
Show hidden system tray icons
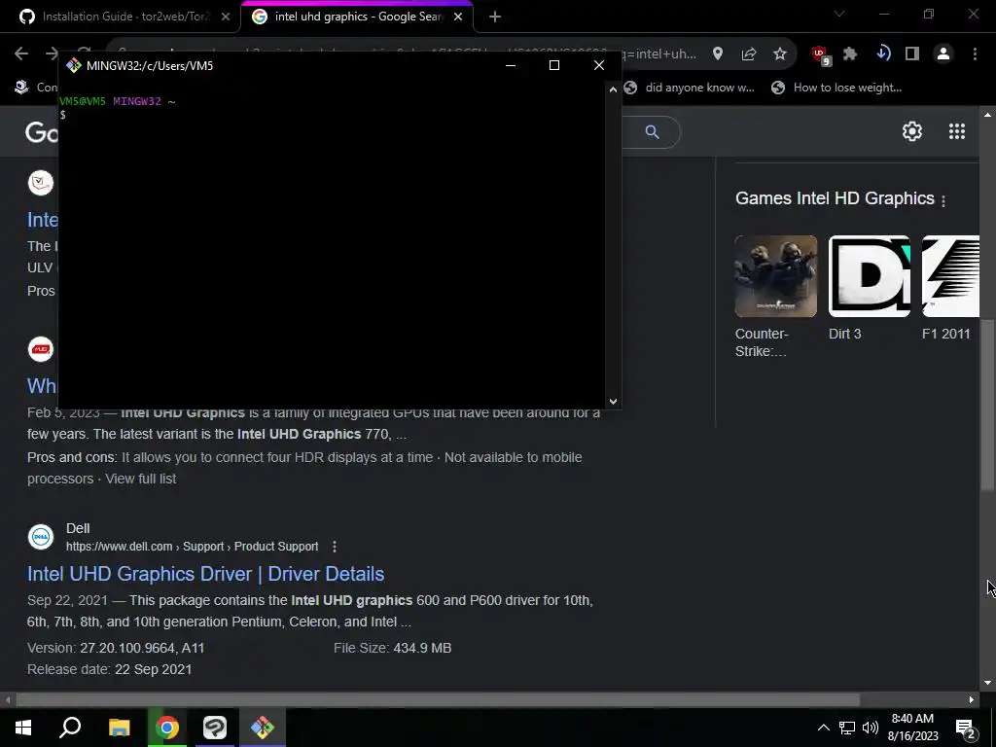pyautogui.click(x=823, y=728)
